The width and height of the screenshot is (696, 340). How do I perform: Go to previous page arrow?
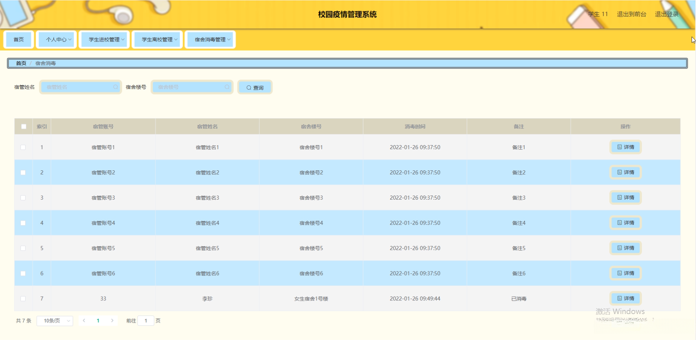(84, 321)
